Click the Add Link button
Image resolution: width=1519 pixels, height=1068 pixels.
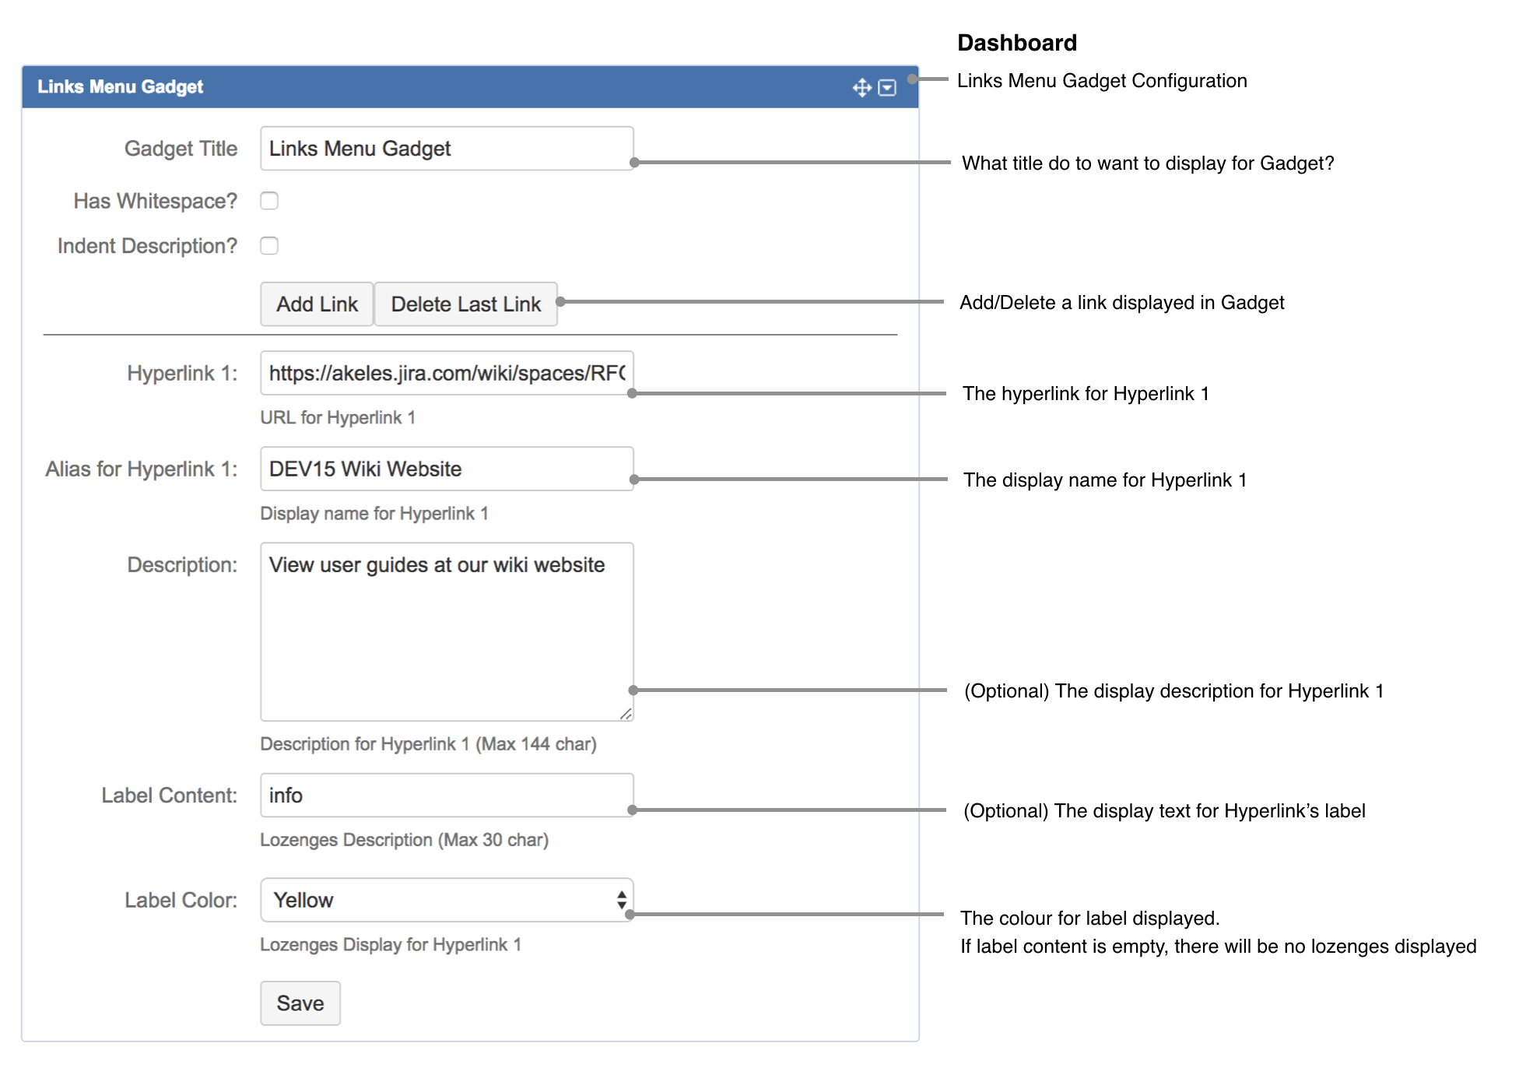pyautogui.click(x=316, y=304)
